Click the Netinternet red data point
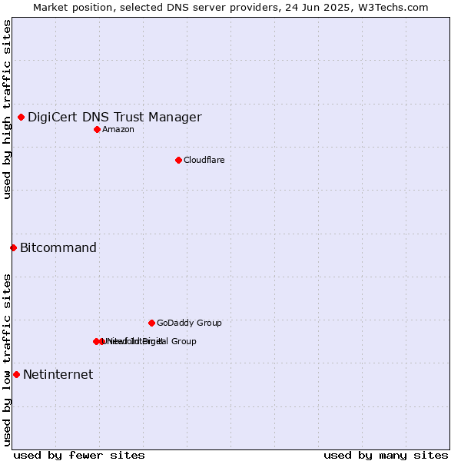The height and width of the screenshot is (461, 461). [x=17, y=375]
